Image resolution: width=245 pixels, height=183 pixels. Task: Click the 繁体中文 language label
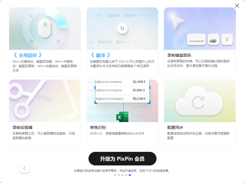123,42
